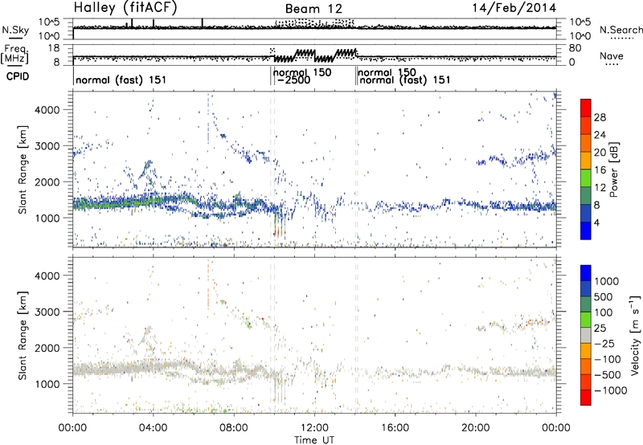
Task: Click the 'Power [dB]' colorbar label
Action: click(x=614, y=169)
